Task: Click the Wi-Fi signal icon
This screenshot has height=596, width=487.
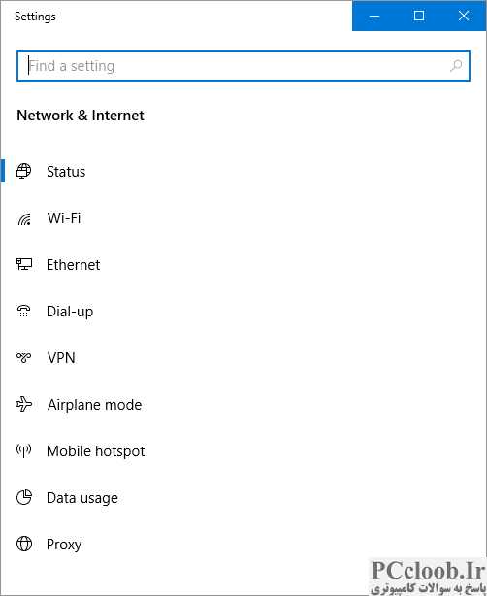Action: [x=24, y=218]
